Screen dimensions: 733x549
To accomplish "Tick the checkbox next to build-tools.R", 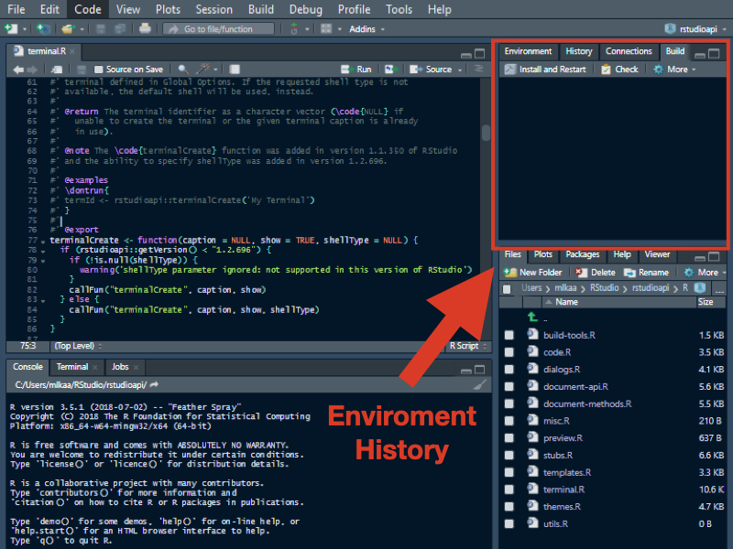I will click(509, 335).
